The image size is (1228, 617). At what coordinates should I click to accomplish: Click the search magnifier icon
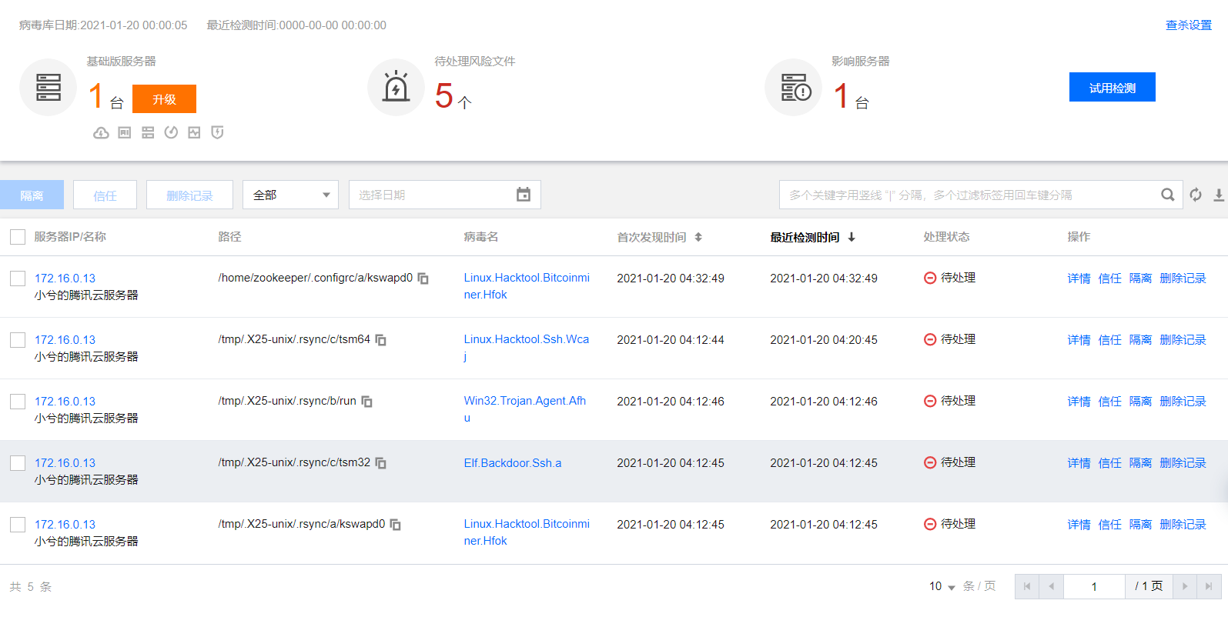1168,195
